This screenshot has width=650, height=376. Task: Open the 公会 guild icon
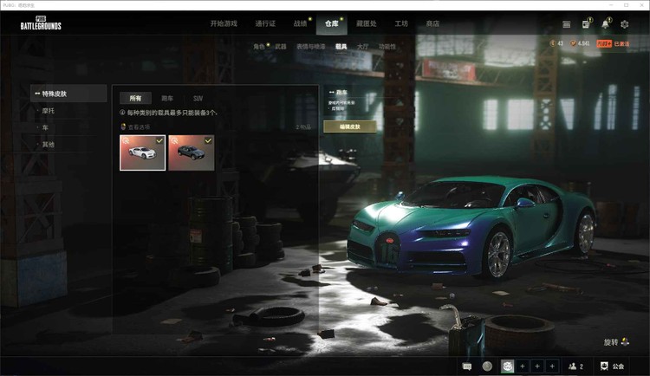click(x=604, y=366)
